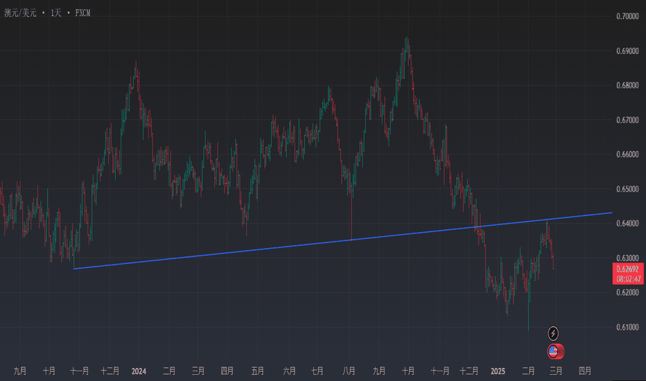Select the blue trend line

click(x=277, y=245)
